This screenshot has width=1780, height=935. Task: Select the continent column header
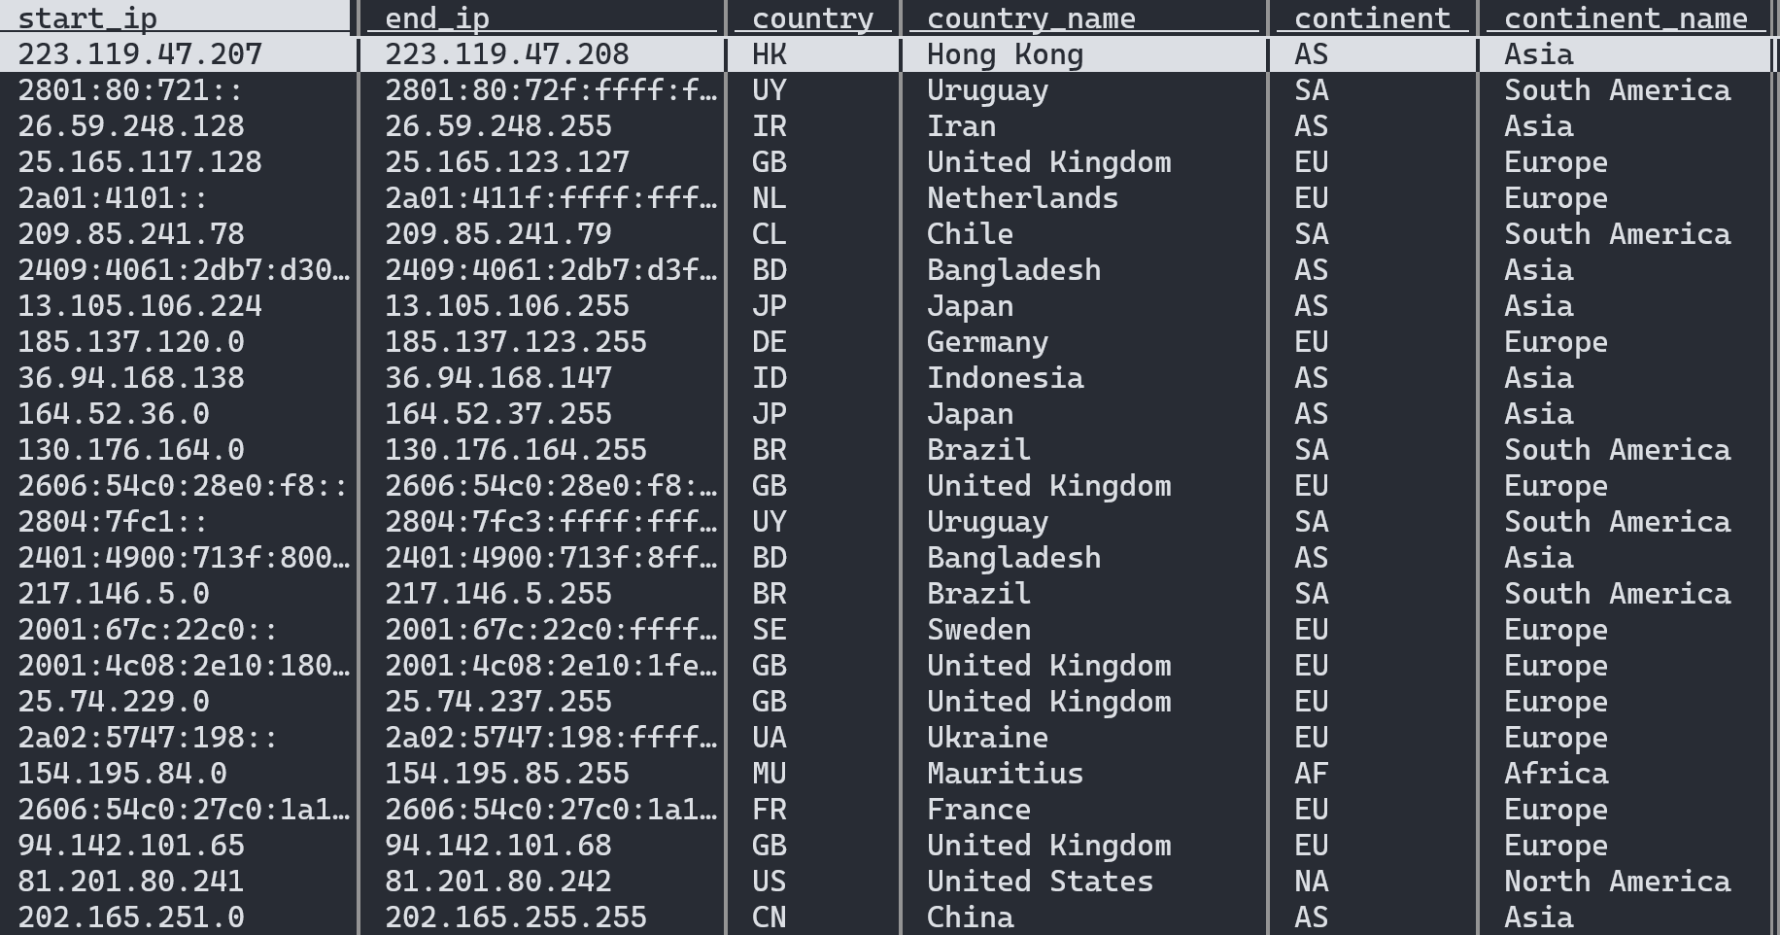[x=1369, y=17]
